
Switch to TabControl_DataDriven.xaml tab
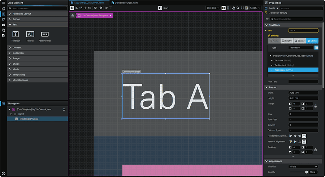click(89, 3)
